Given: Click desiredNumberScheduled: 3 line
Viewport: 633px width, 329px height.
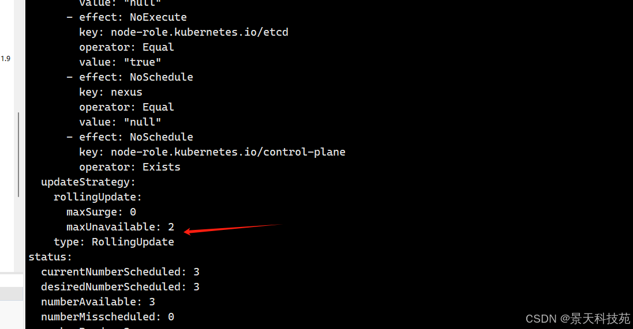Looking at the screenshot, I should click(120, 287).
